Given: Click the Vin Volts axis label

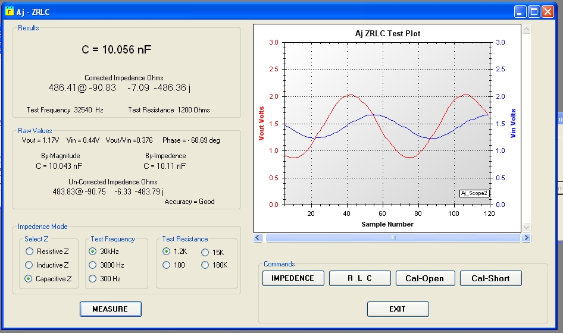Looking at the screenshot, I should coord(513,123).
